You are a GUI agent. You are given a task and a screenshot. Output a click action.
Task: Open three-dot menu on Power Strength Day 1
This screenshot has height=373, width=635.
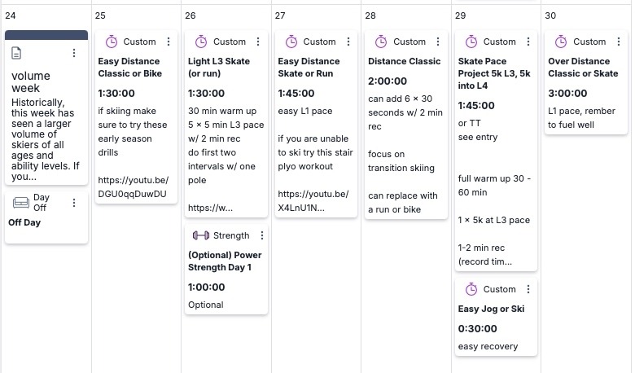click(x=262, y=235)
